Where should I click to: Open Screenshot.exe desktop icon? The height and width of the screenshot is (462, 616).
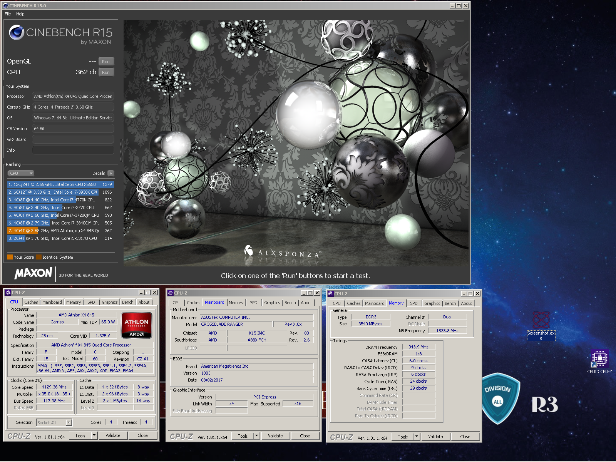coord(541,325)
